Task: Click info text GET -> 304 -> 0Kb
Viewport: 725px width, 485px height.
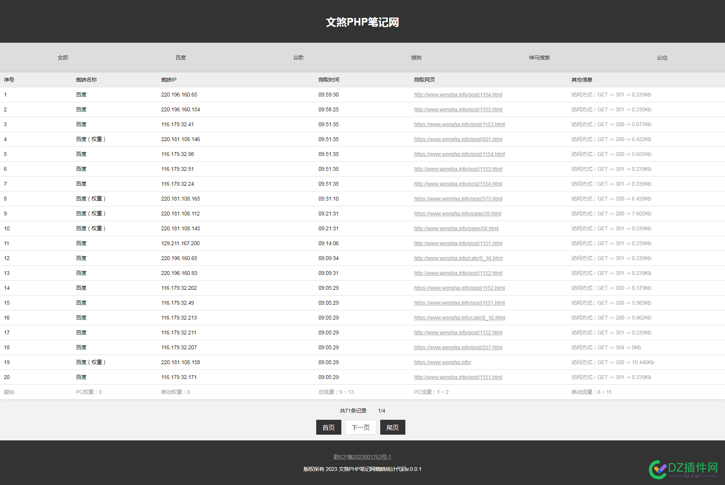Action: coord(606,347)
